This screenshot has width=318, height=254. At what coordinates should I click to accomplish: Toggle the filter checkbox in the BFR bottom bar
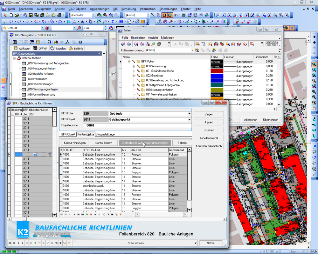coord(74,243)
